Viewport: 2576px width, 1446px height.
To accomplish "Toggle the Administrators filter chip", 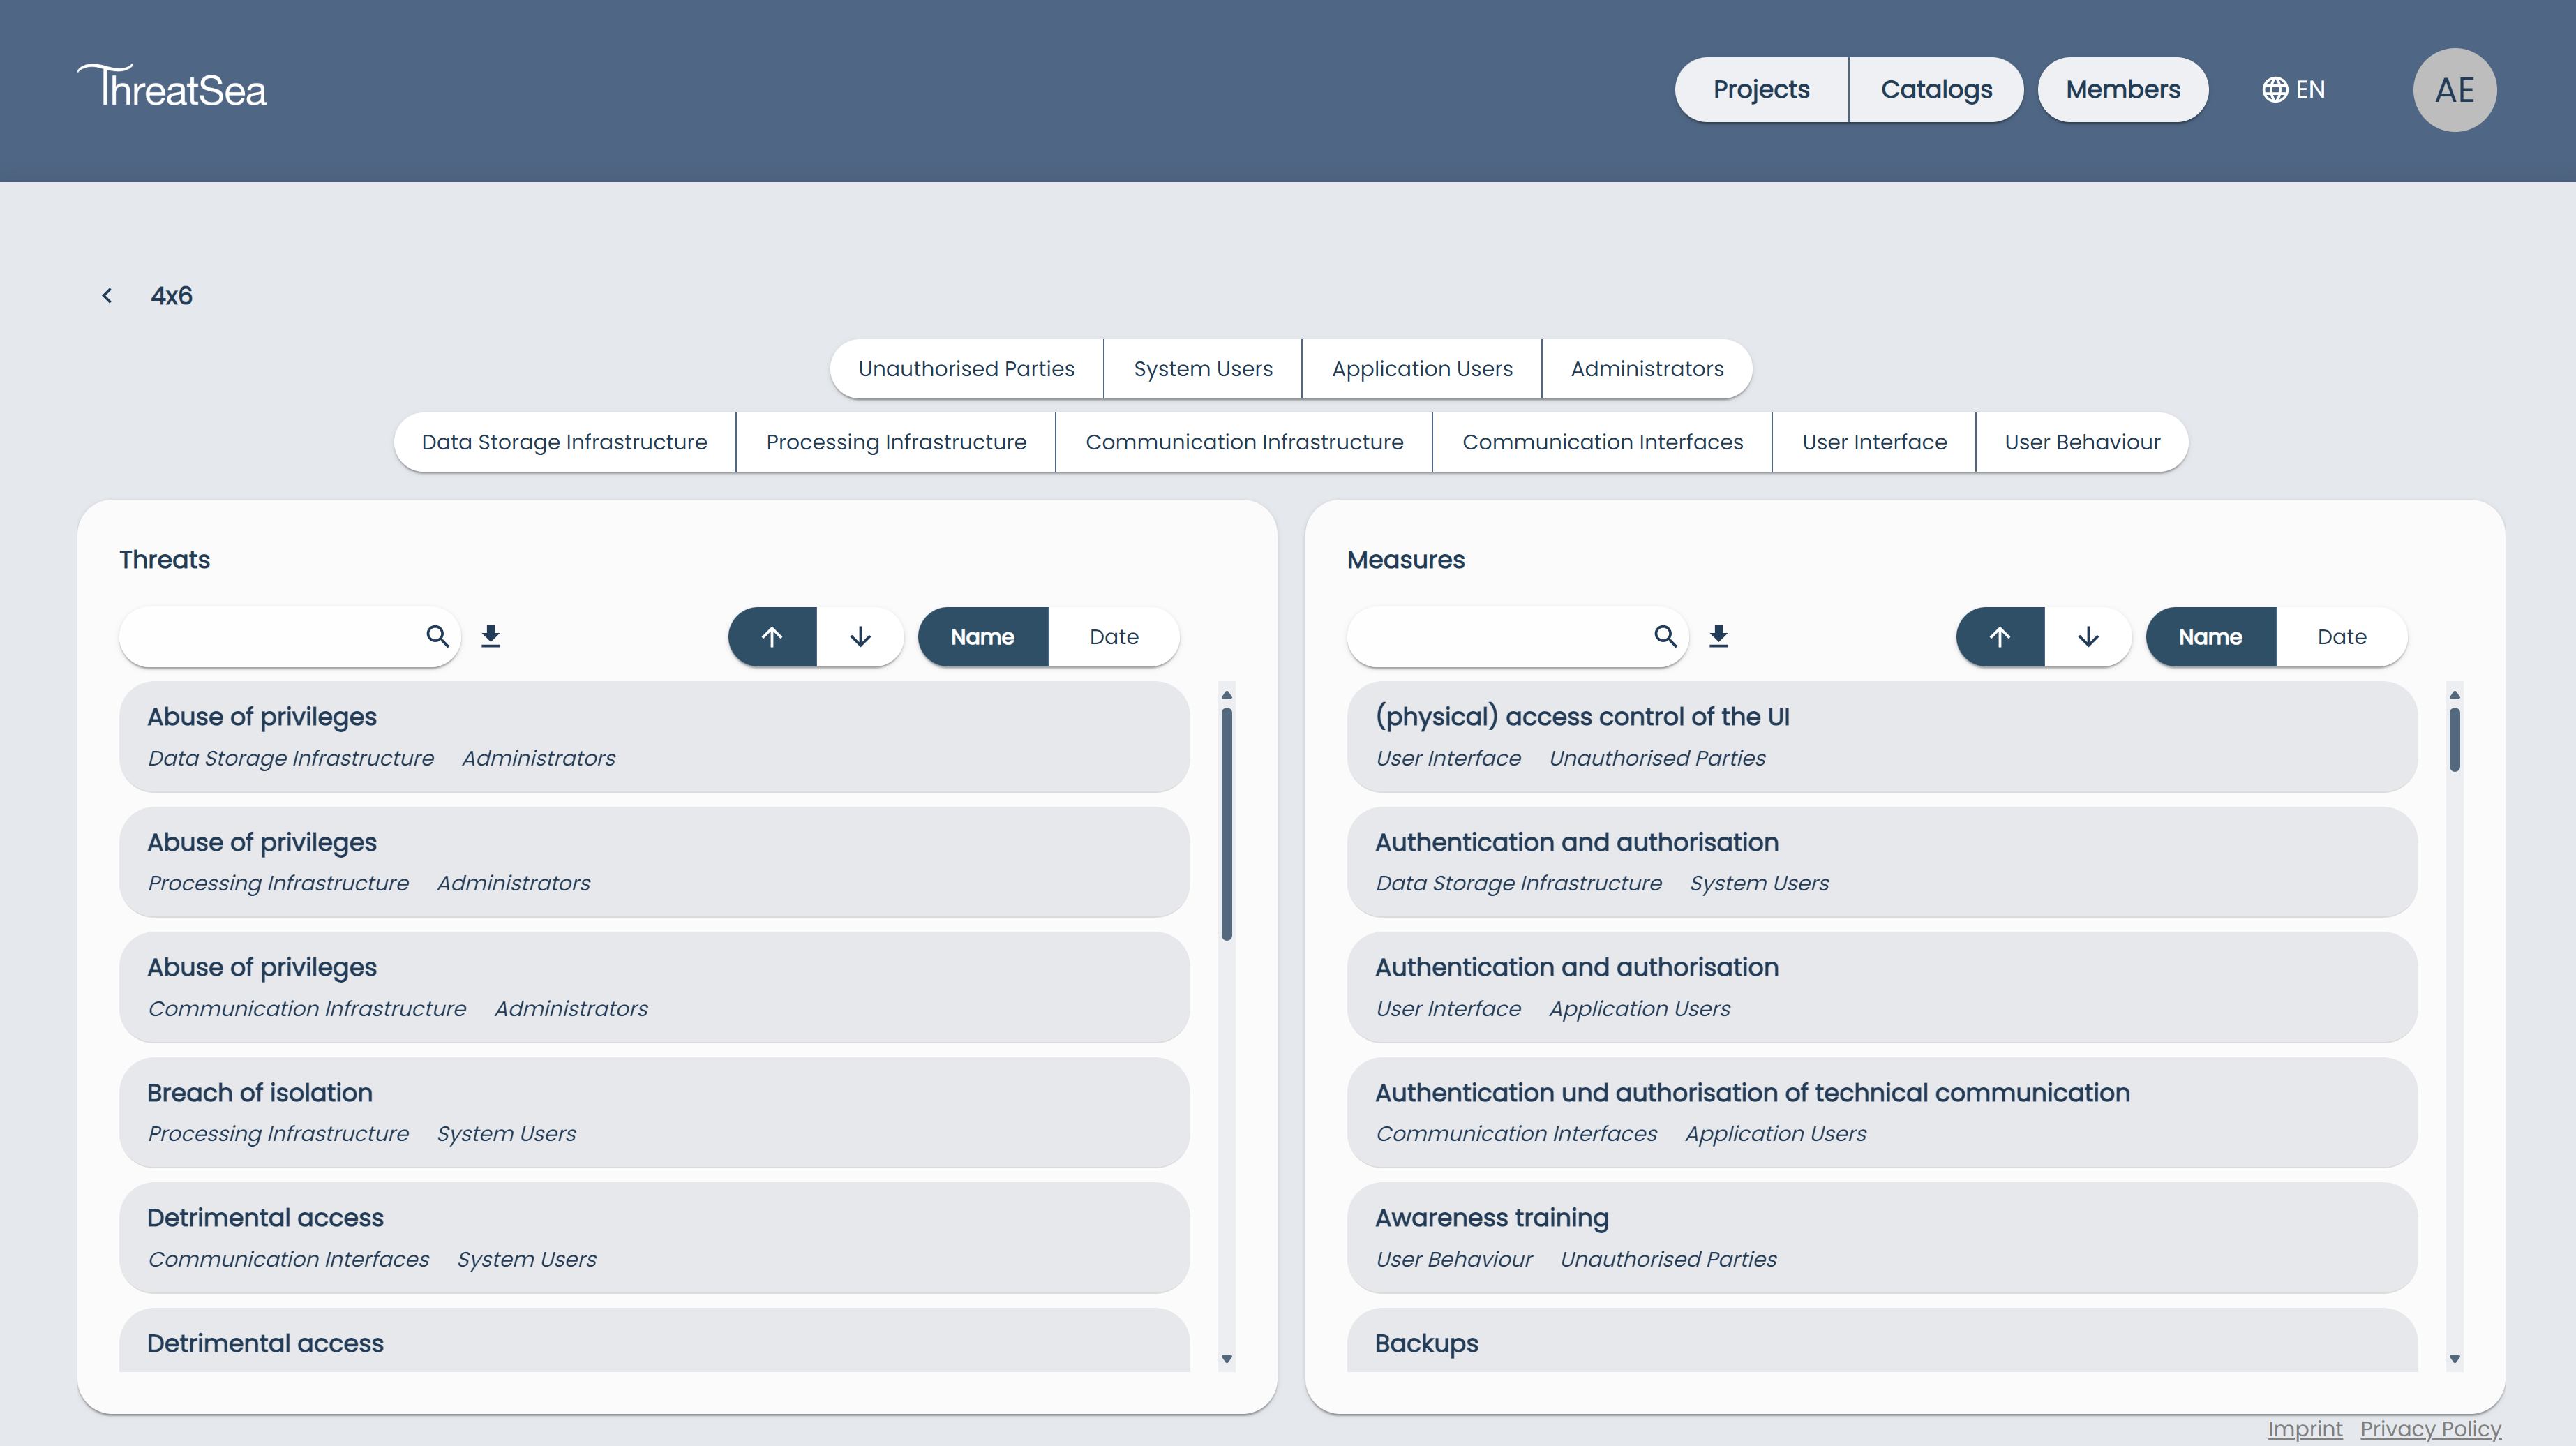I will (x=1647, y=368).
